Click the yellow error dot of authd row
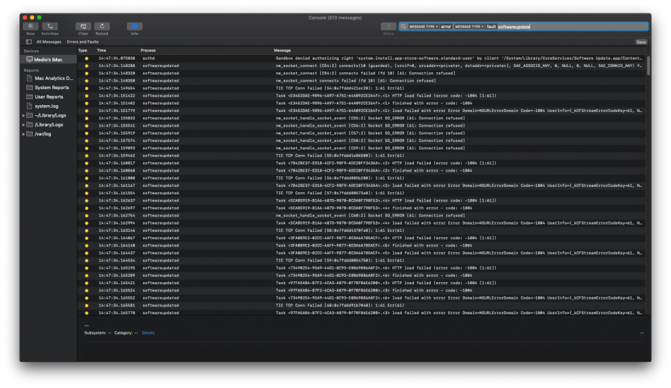 point(87,58)
